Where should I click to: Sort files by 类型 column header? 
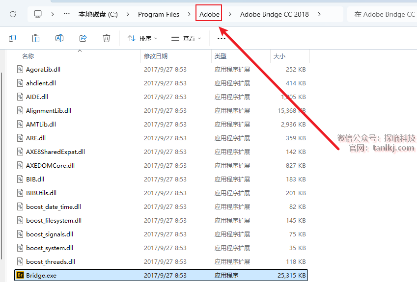click(221, 56)
